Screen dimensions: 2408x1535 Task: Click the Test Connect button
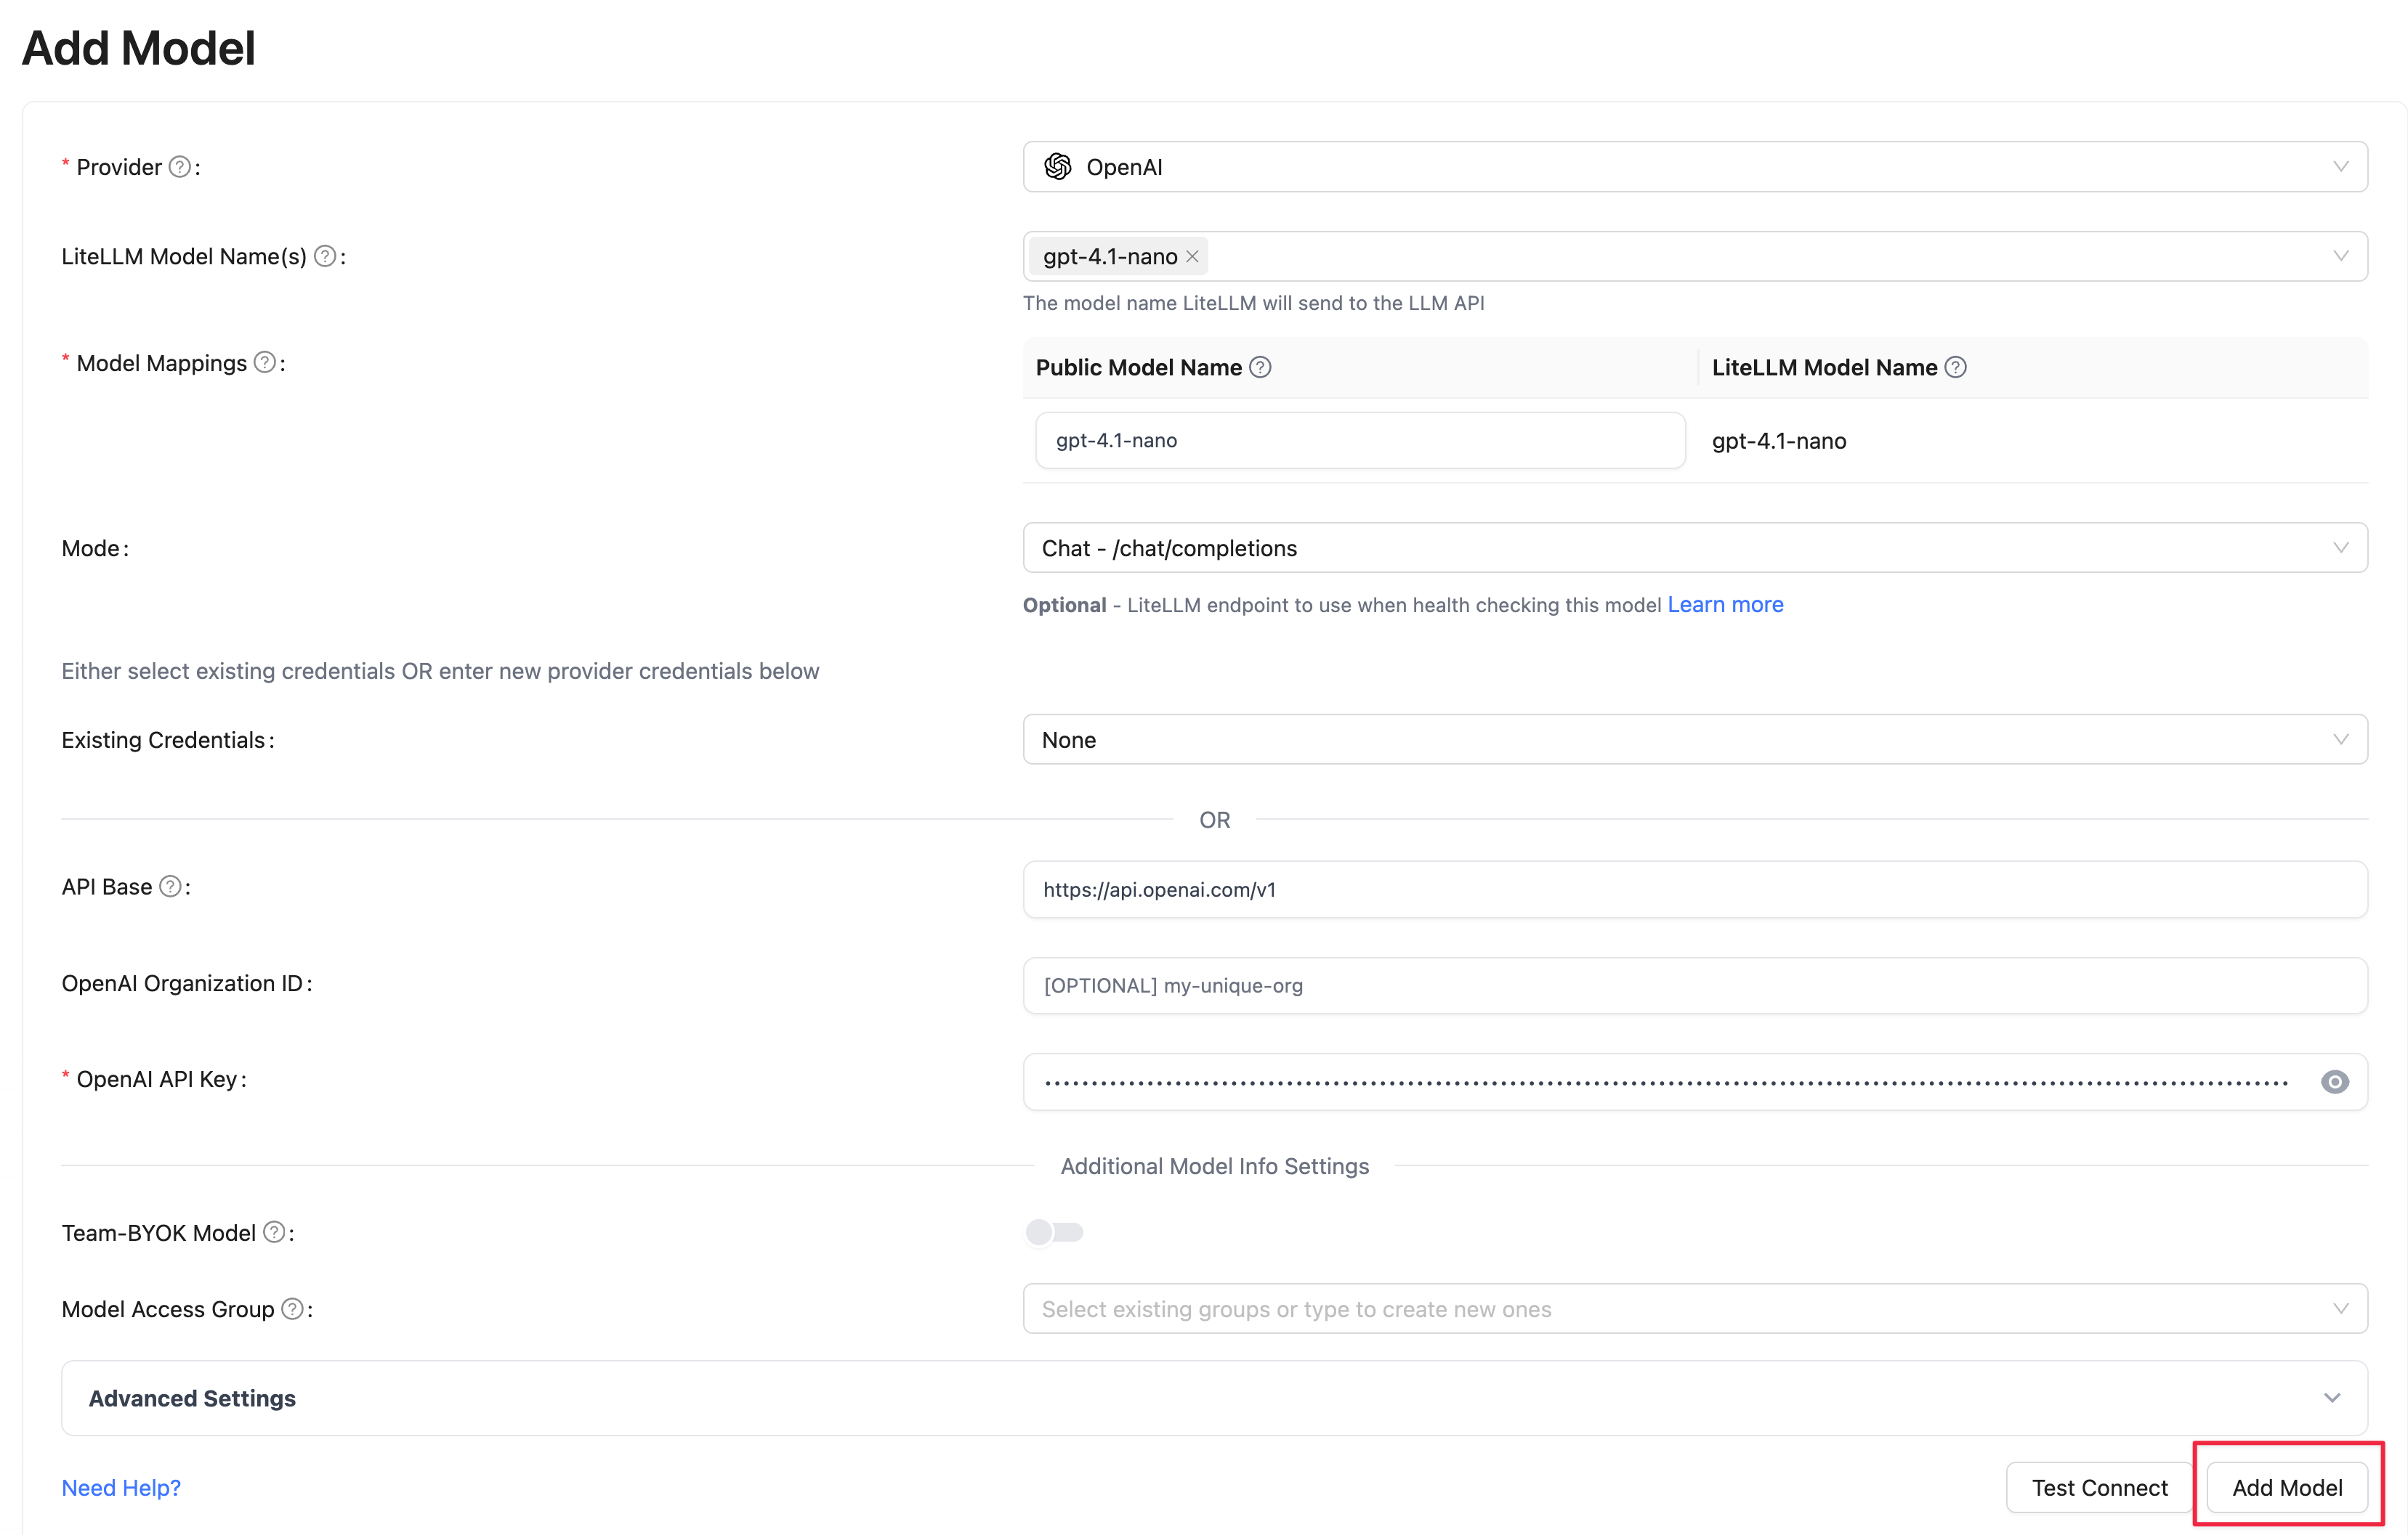click(2100, 1487)
